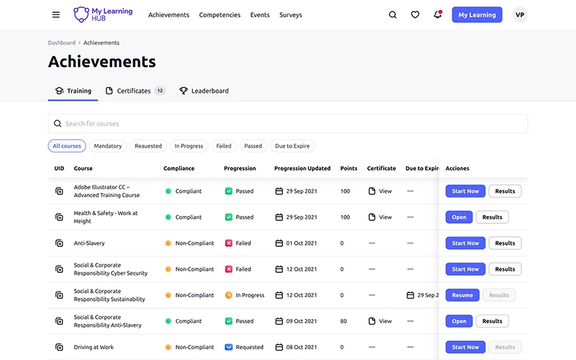Switch to the Leaderboard tab
576x360 pixels.
[x=204, y=91]
